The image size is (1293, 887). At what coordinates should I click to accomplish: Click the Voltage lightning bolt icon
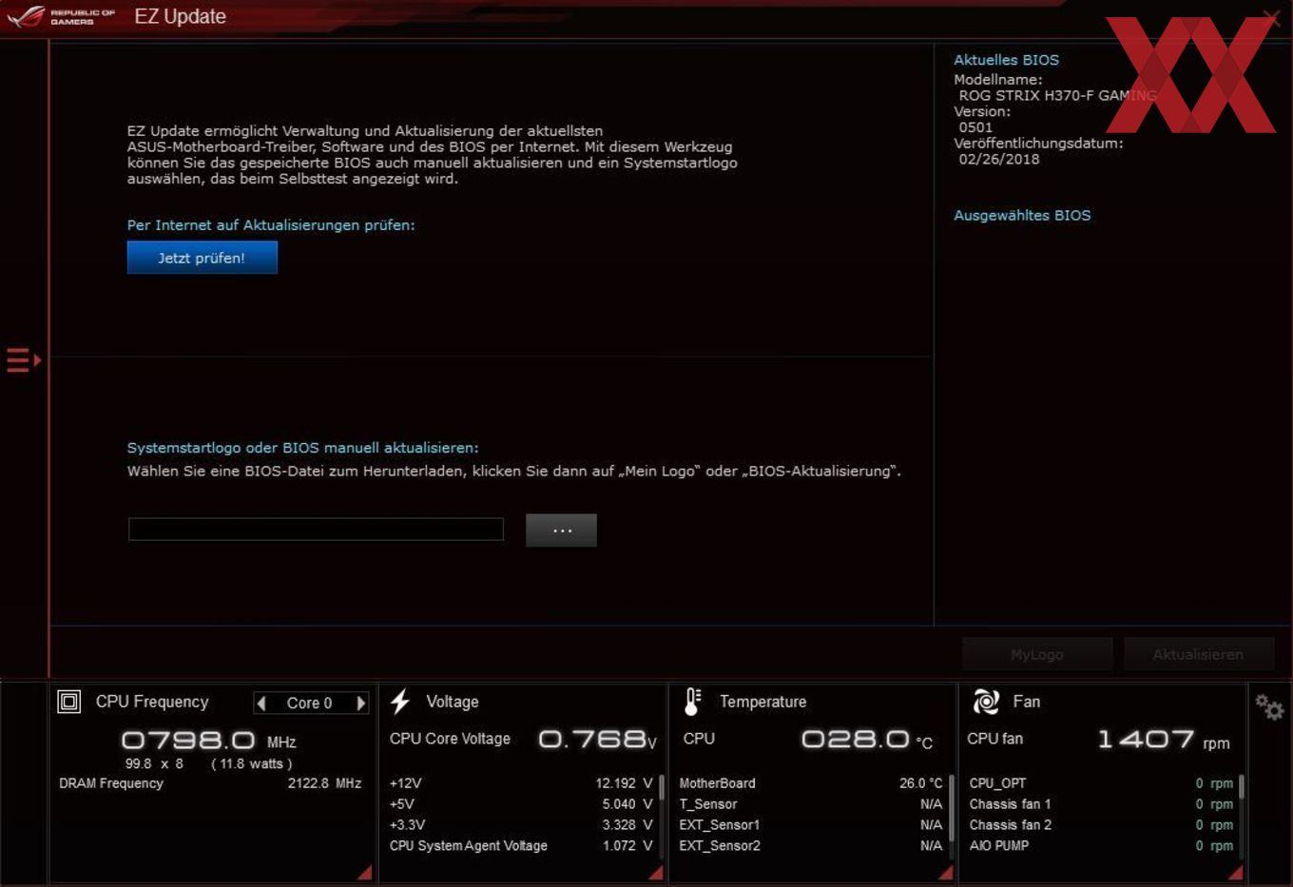(x=400, y=702)
